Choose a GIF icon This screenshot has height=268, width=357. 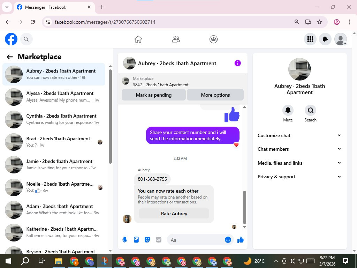(159, 240)
